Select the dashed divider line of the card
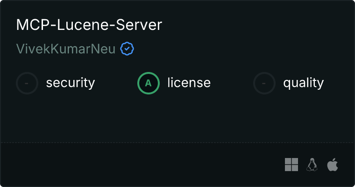Image resolution: width=355 pixels, height=187 pixels. point(177,143)
